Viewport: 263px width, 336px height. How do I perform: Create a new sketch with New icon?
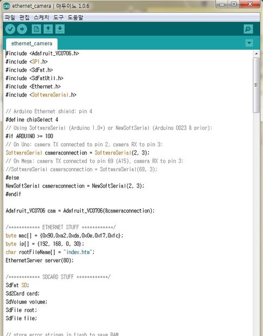[x=36, y=29]
